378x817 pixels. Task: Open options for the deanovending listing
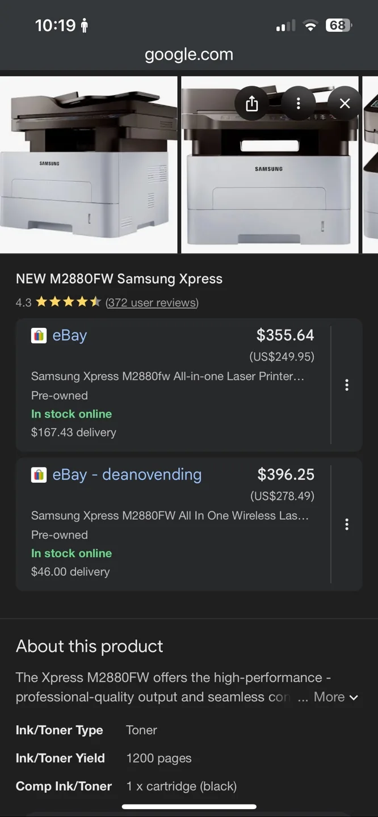coord(347,524)
